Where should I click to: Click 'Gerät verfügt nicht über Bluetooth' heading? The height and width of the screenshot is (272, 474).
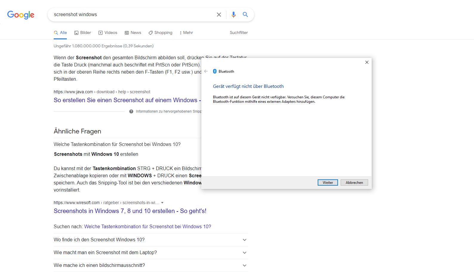(248, 86)
